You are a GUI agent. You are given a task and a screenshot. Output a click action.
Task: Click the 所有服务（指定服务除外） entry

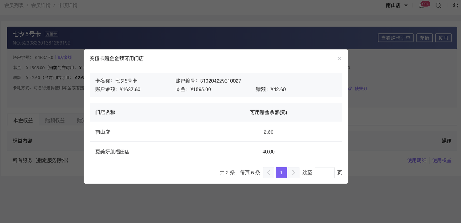(41, 160)
